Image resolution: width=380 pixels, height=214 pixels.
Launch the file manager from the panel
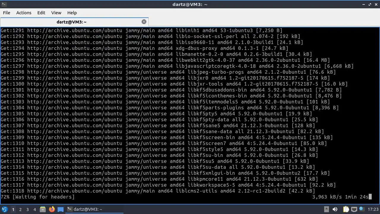pos(43,210)
